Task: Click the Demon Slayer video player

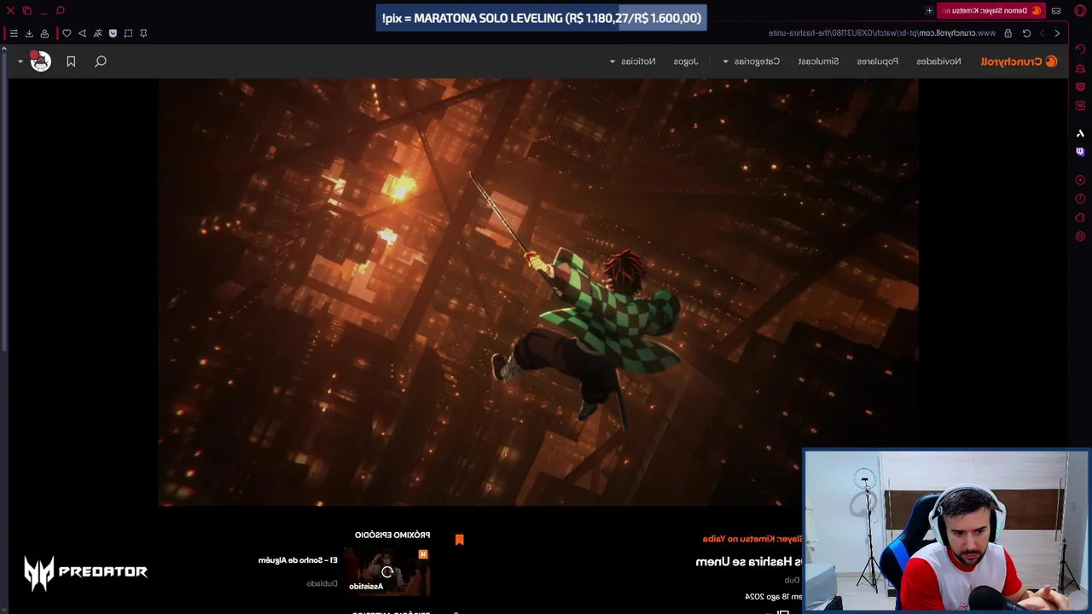Action: click(537, 293)
